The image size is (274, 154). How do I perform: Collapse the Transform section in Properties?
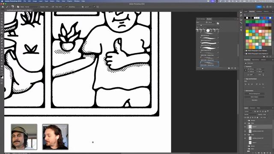[x=244, y=67]
